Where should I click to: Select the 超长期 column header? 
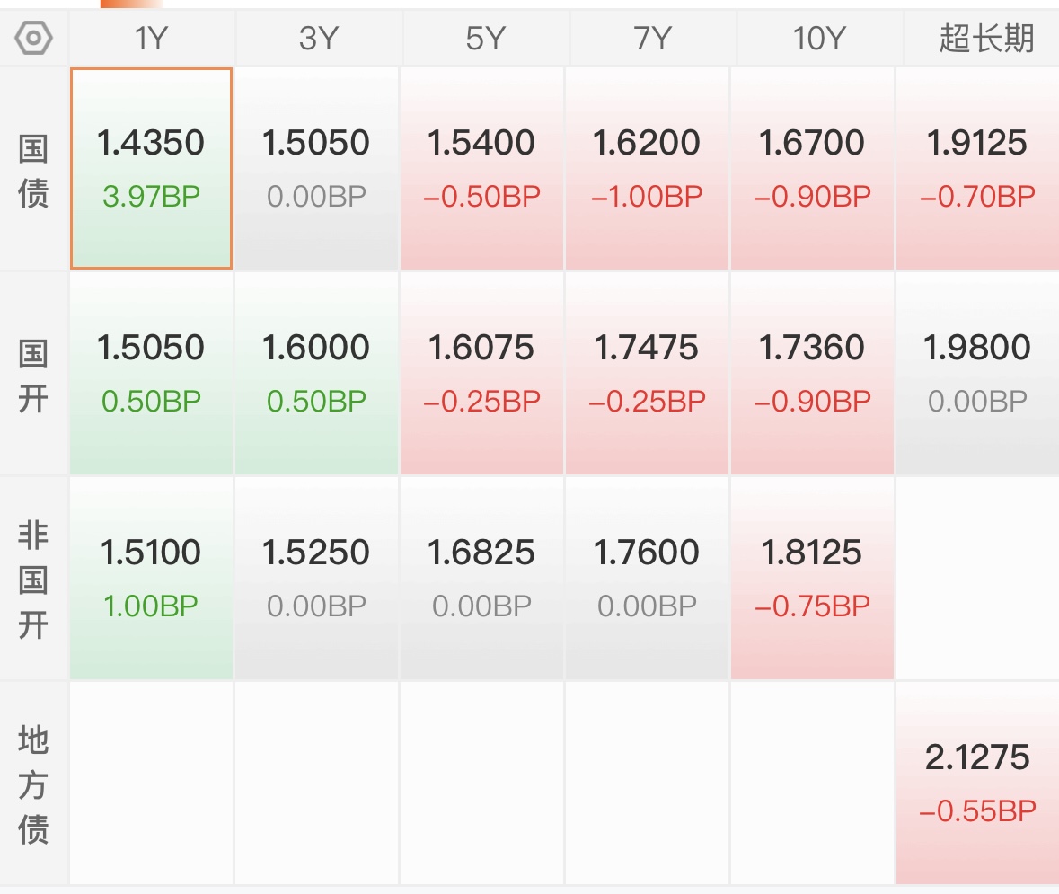click(986, 39)
